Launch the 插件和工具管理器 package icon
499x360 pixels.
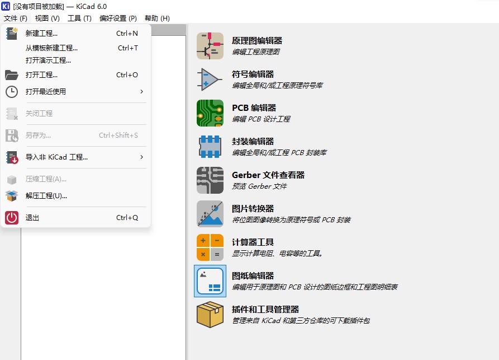pos(210,315)
